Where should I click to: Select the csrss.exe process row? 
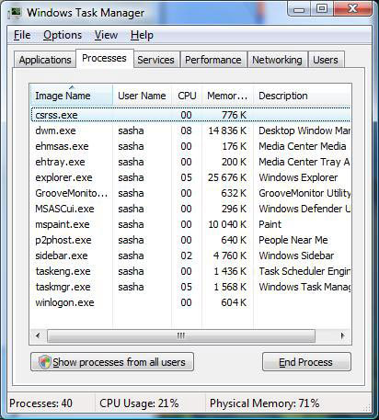tap(190, 115)
